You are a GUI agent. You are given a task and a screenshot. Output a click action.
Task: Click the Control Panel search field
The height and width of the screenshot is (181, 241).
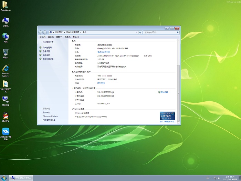point(157,32)
